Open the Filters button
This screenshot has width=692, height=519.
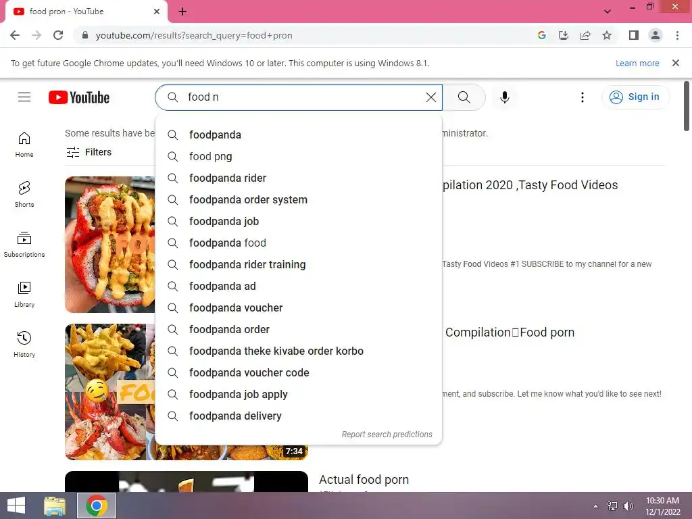89,152
